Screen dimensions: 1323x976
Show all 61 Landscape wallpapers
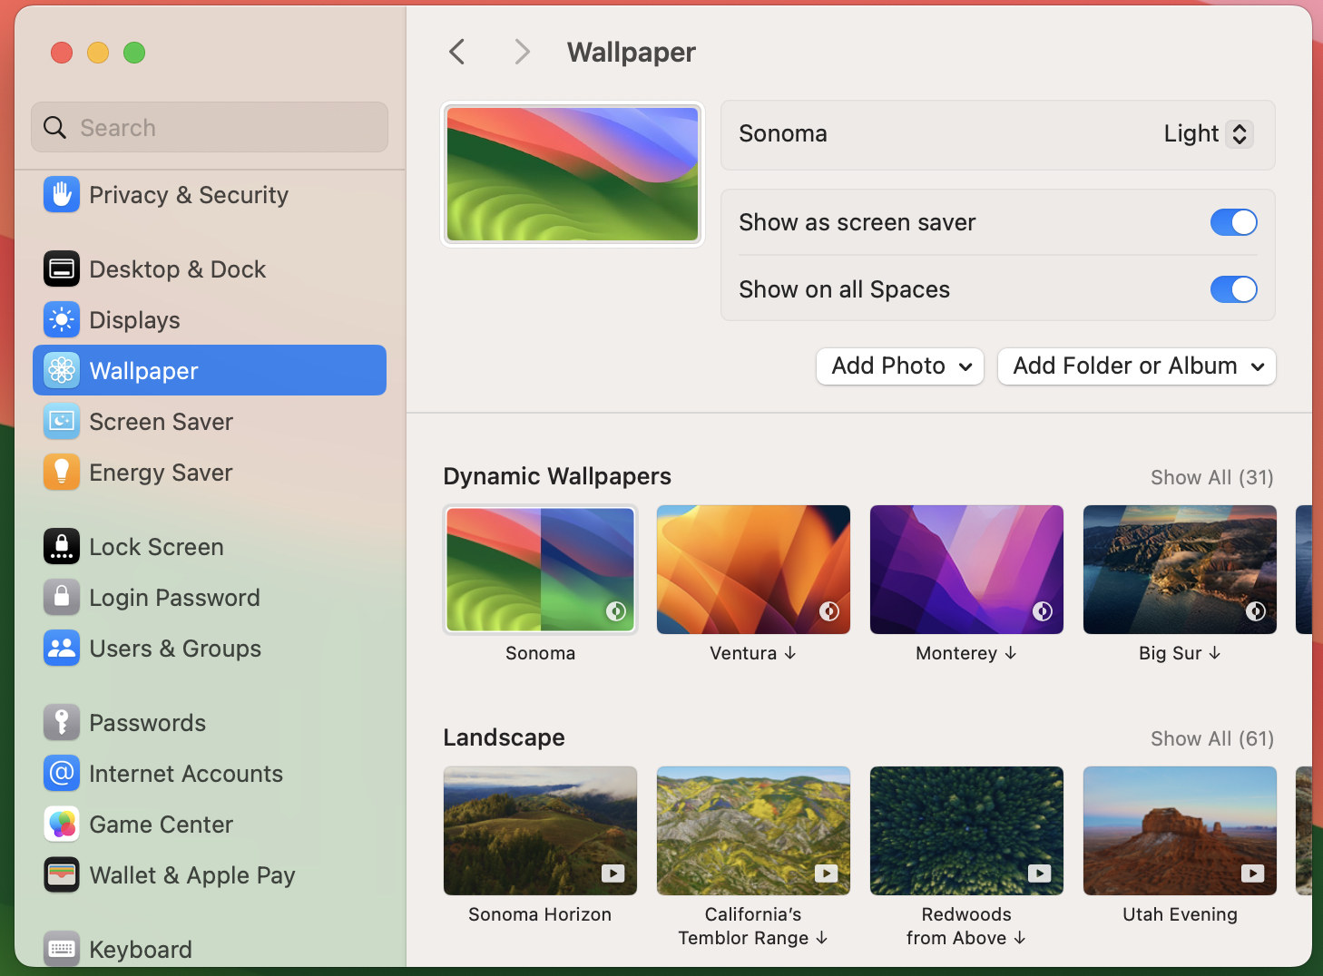tap(1212, 738)
